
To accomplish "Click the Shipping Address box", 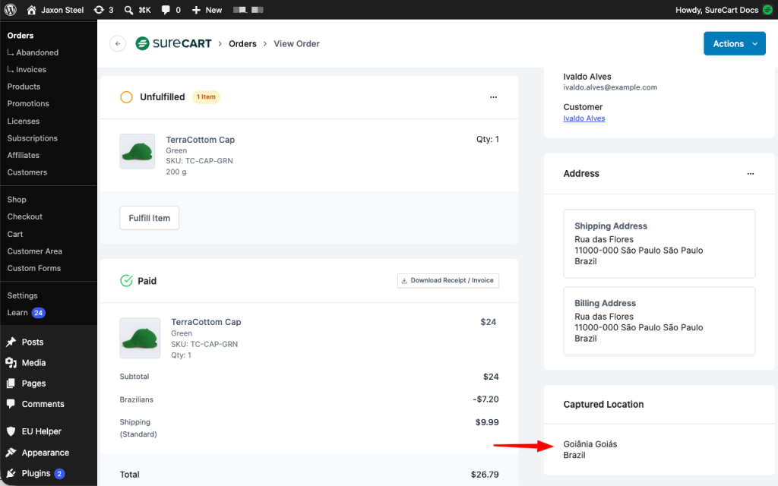I will coord(659,244).
